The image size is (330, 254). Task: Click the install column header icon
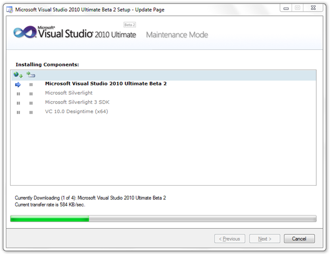31,74
